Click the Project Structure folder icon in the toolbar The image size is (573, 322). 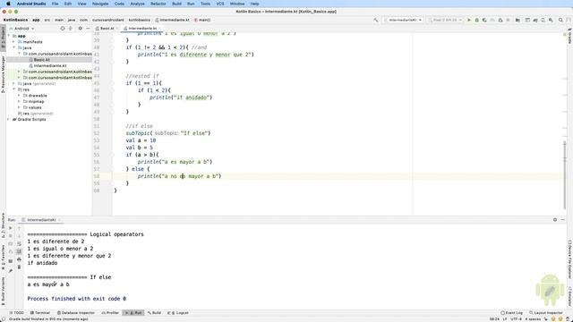[517, 20]
